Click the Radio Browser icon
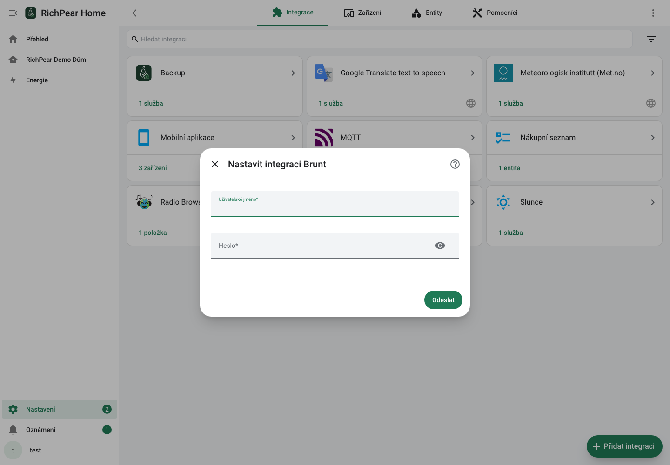The height and width of the screenshot is (465, 670). pos(144,202)
